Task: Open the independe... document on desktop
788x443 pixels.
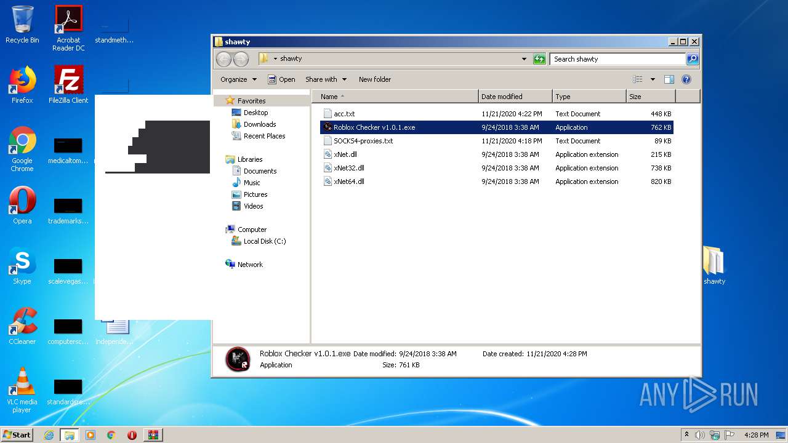Action: (115, 331)
